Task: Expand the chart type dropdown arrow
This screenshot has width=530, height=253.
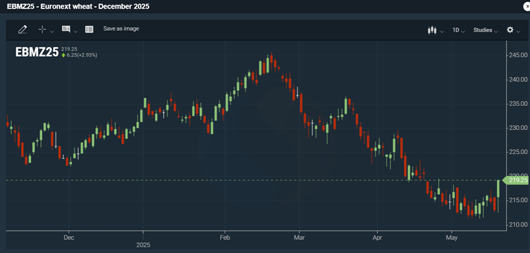Action: coord(442,32)
